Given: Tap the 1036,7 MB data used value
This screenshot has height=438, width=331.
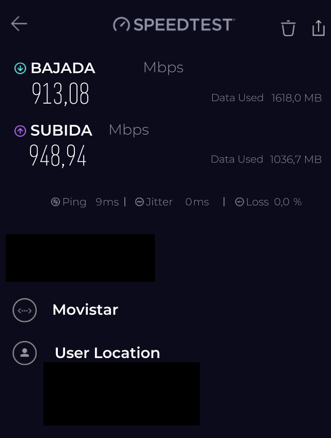Looking at the screenshot, I should click(x=296, y=159).
